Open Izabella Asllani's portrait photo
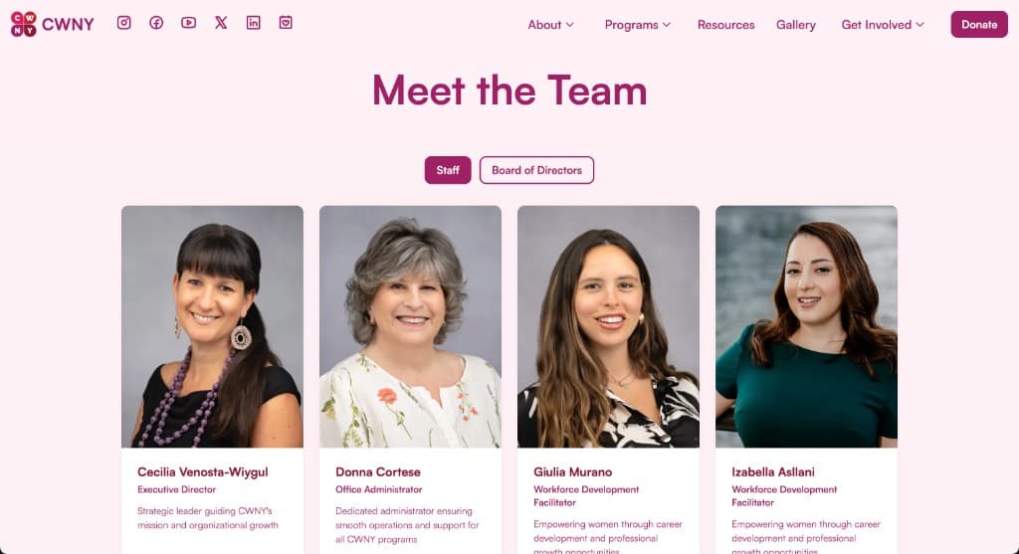This screenshot has height=554, width=1019. click(x=806, y=326)
